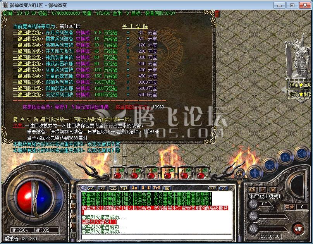Open the 店 shop round button
This screenshot has height=244, width=313.
(x=239, y=174)
